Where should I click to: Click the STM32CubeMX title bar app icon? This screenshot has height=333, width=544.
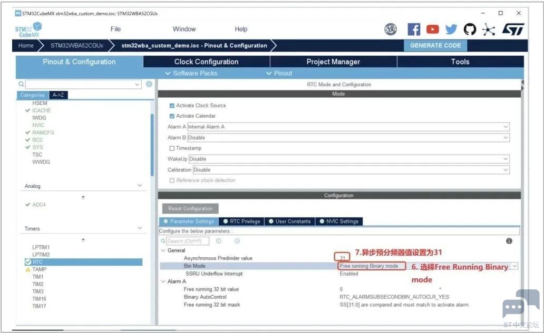point(18,13)
